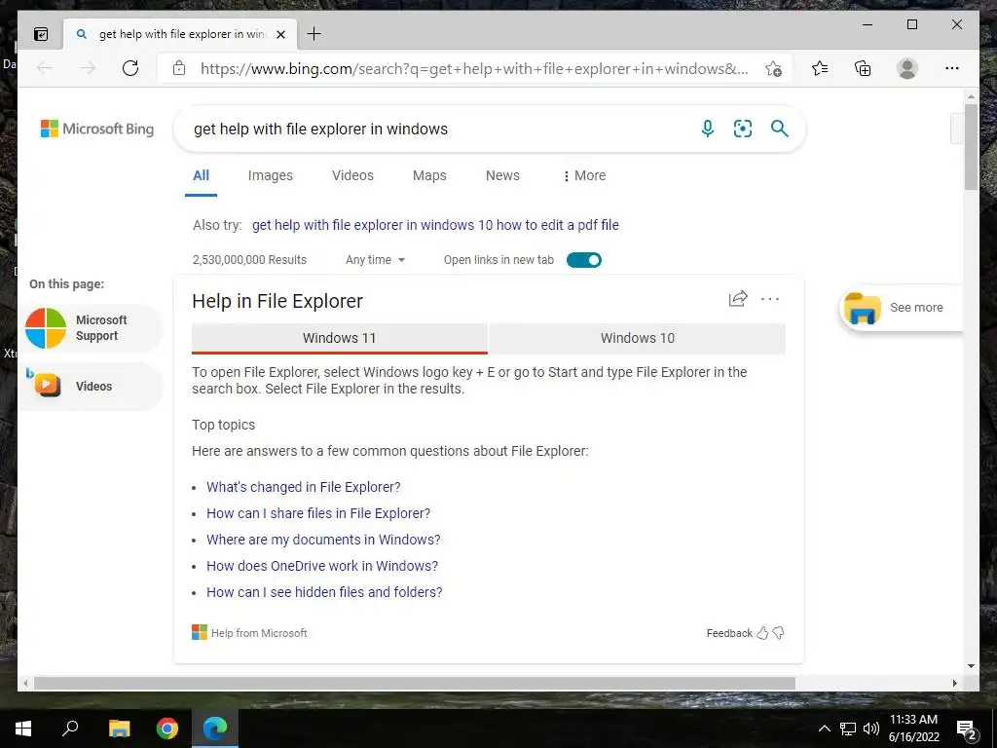Click the 2,530,000,000 Results count text
This screenshot has height=748, width=997.
(249, 259)
